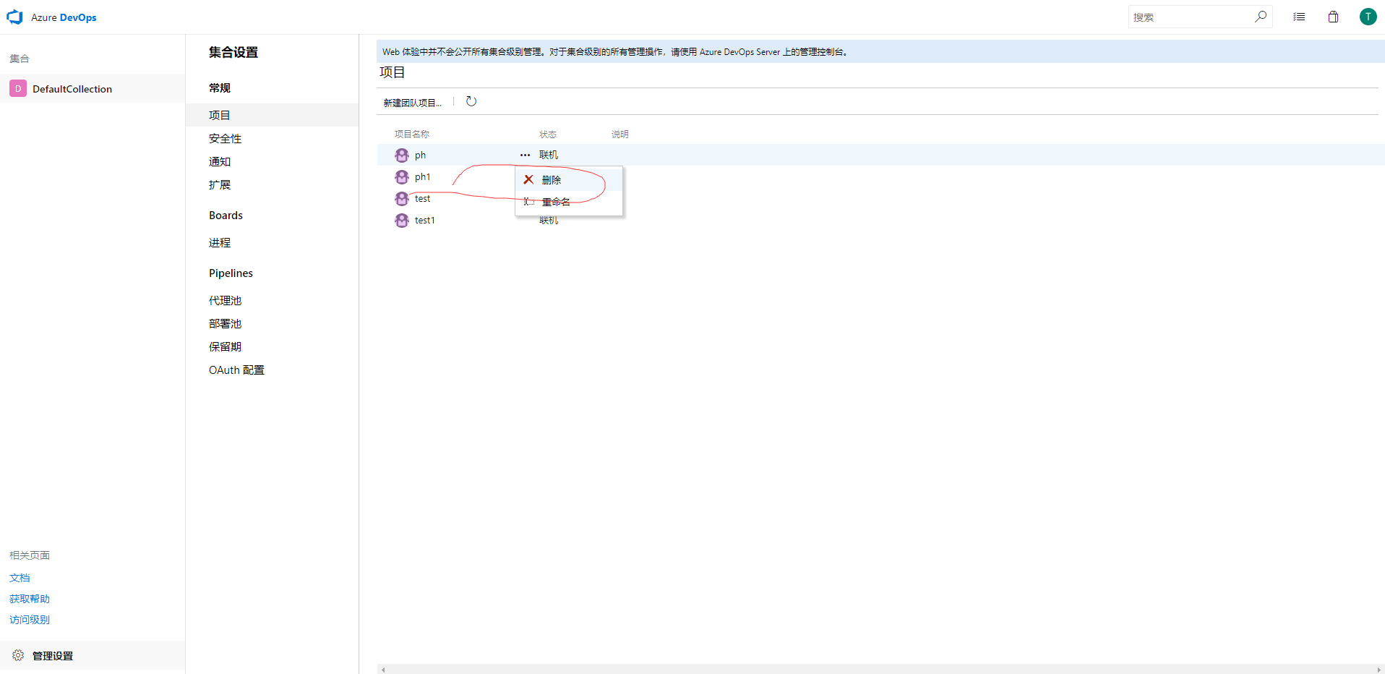
Task: Click the Azure DevOps logo icon
Action: [15, 17]
